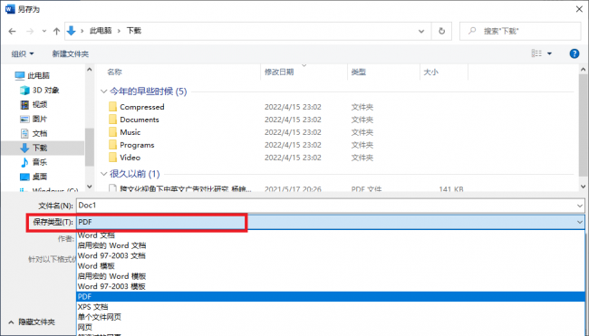Sort by 名称 column header

coord(114,72)
